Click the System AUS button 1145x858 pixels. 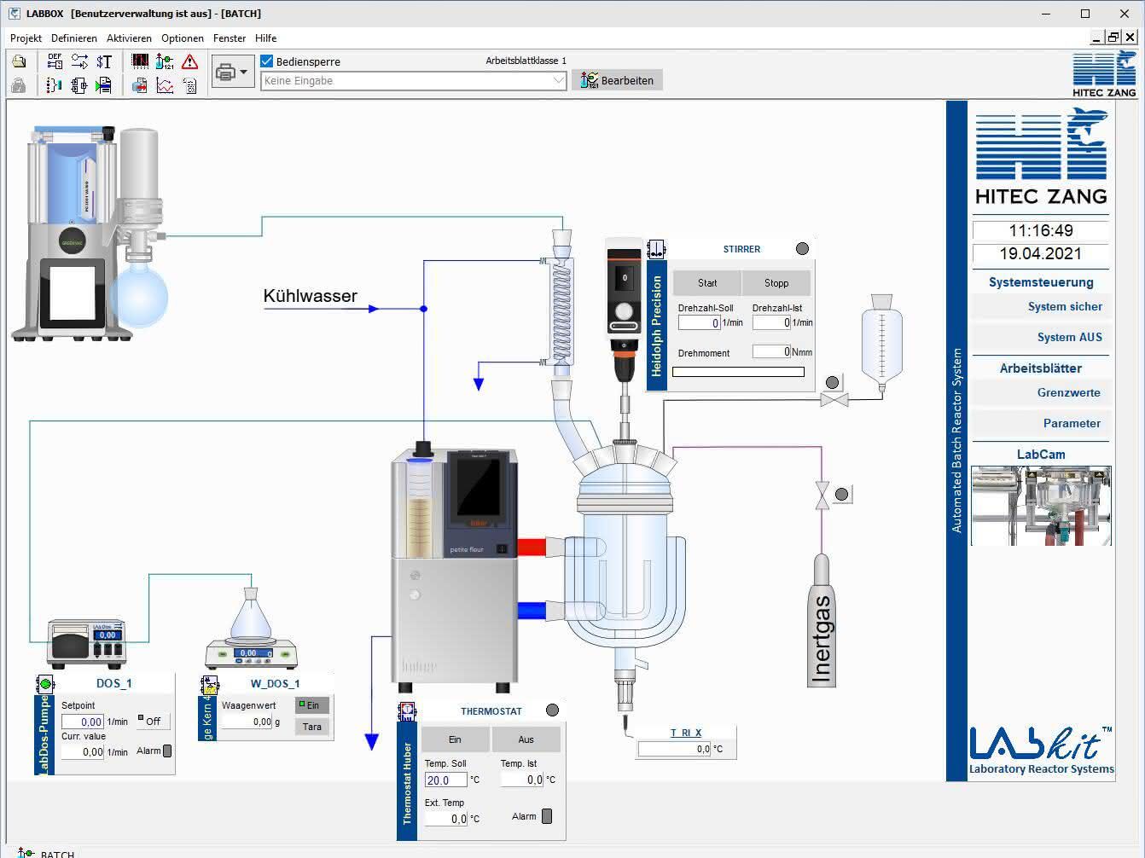pos(1041,338)
